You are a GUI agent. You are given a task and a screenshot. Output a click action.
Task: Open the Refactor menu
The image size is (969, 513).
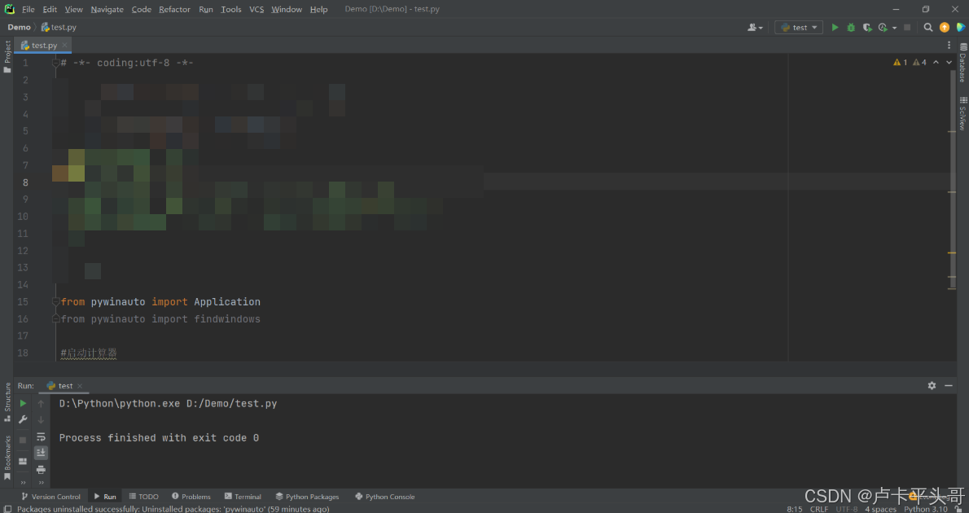click(x=174, y=9)
